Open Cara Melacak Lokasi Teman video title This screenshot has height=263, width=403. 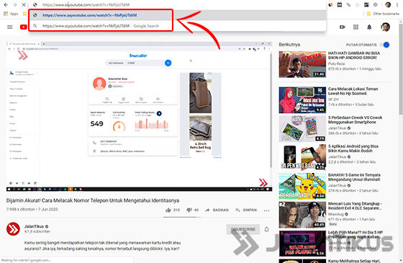pyautogui.click(x=353, y=91)
